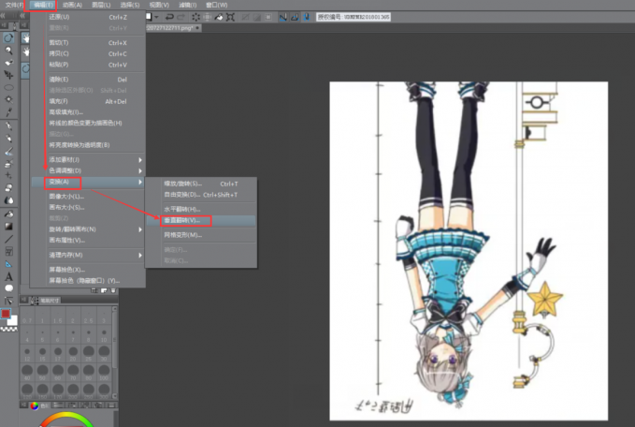Click the Undo arrow in command bar
Viewport: 635px width, 427px height.
(169, 17)
